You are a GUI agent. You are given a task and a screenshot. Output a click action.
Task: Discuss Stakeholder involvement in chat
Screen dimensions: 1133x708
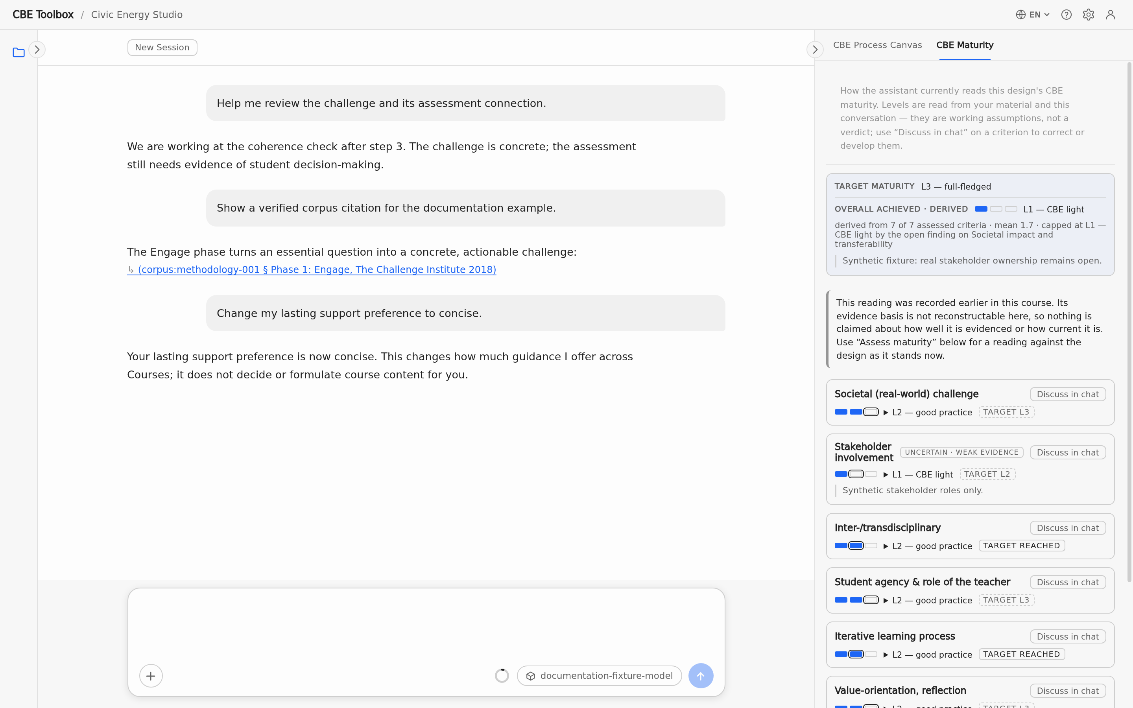1067,452
